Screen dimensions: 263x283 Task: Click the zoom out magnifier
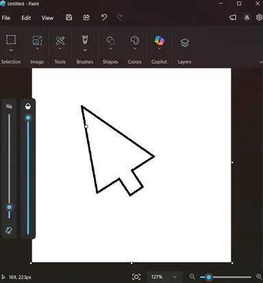tap(192, 277)
